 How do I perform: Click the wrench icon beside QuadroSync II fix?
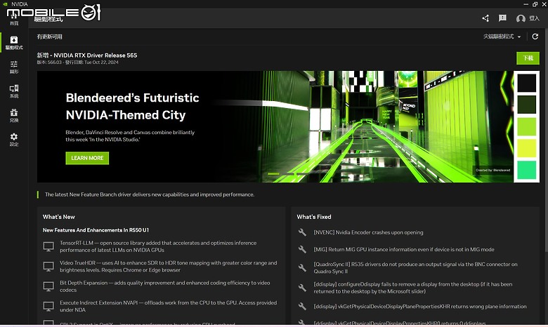pos(302,267)
